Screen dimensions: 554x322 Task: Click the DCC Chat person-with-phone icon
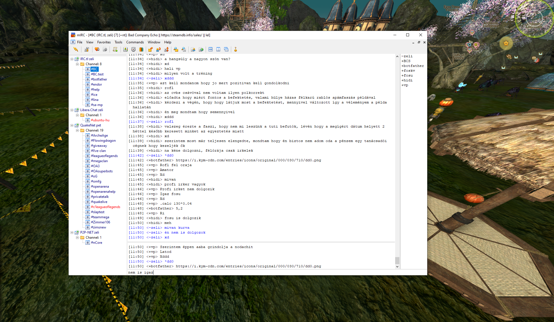pyautogui.click(x=158, y=49)
